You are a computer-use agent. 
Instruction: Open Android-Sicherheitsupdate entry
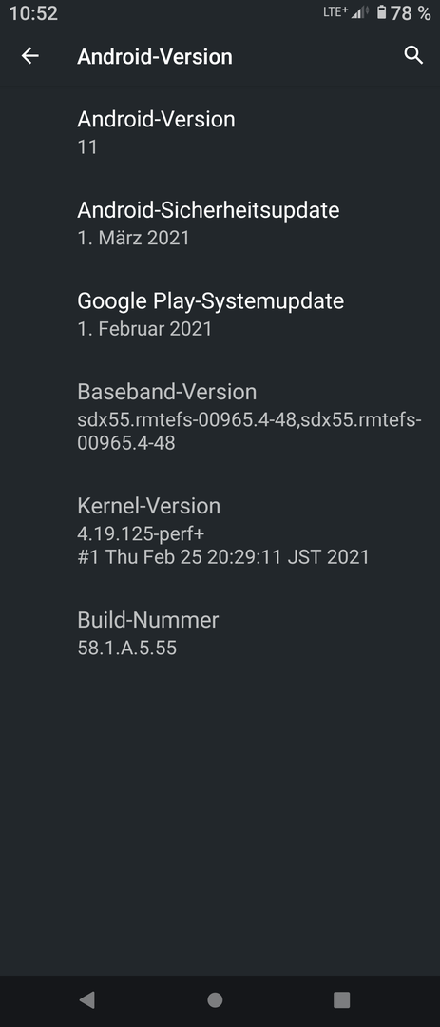click(x=220, y=223)
